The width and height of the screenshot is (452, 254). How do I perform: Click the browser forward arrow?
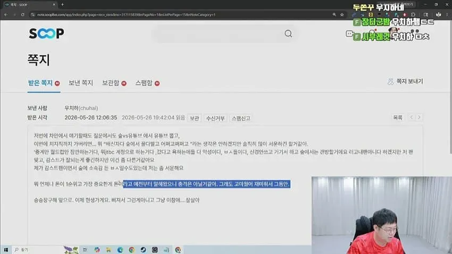click(x=14, y=14)
